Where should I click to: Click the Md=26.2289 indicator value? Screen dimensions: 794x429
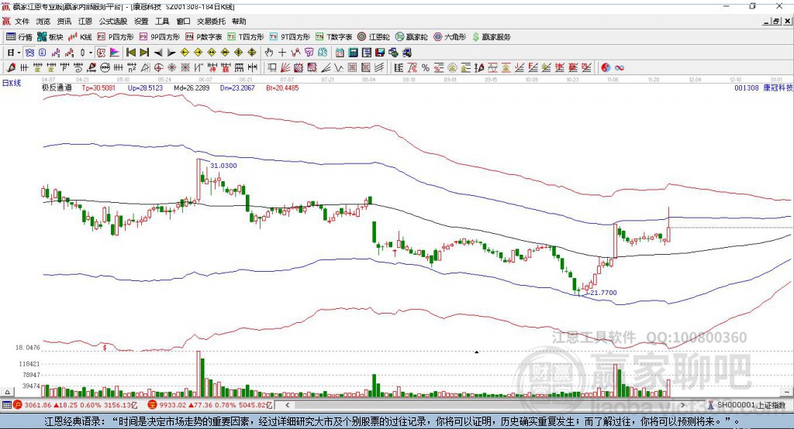pyautogui.click(x=192, y=88)
